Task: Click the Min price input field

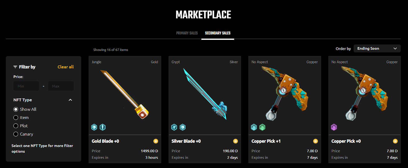Action: (26, 86)
